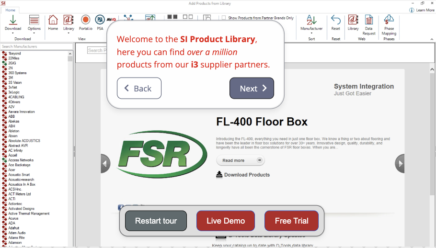Select Acoustic Smart manufacturer
Viewport: 436px width, 248px height.
pyautogui.click(x=19, y=175)
